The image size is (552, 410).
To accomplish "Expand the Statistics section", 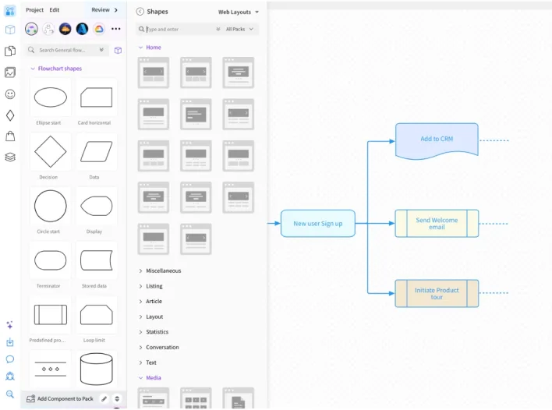I will (154, 332).
